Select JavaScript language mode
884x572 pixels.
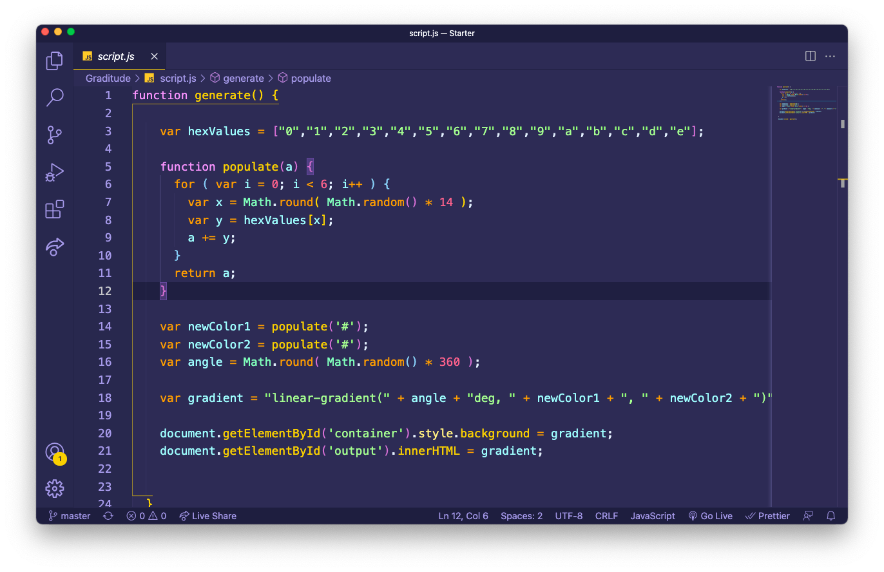[653, 516]
